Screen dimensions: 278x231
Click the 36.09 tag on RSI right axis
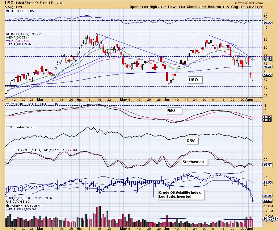point(267,22)
